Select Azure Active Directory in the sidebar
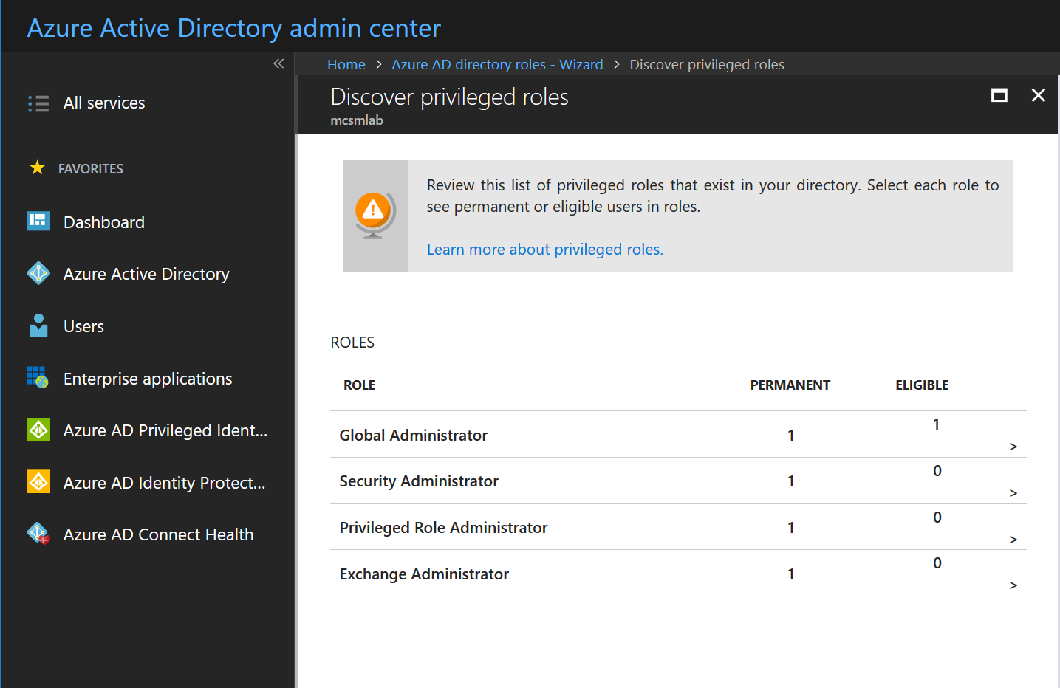Screen dimensions: 1060x688 click(x=146, y=274)
